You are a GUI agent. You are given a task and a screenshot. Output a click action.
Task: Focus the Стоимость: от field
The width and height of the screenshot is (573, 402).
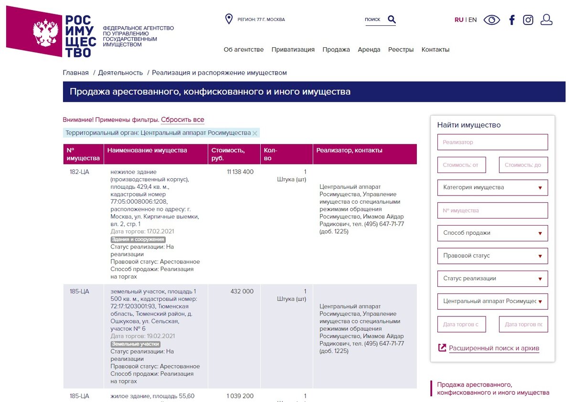click(462, 165)
